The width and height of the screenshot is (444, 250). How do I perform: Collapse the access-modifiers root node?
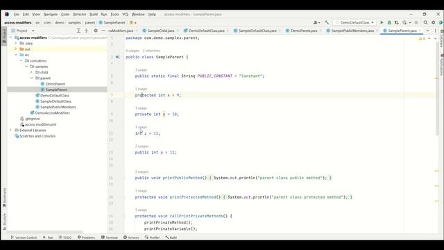pyautogui.click(x=11, y=37)
